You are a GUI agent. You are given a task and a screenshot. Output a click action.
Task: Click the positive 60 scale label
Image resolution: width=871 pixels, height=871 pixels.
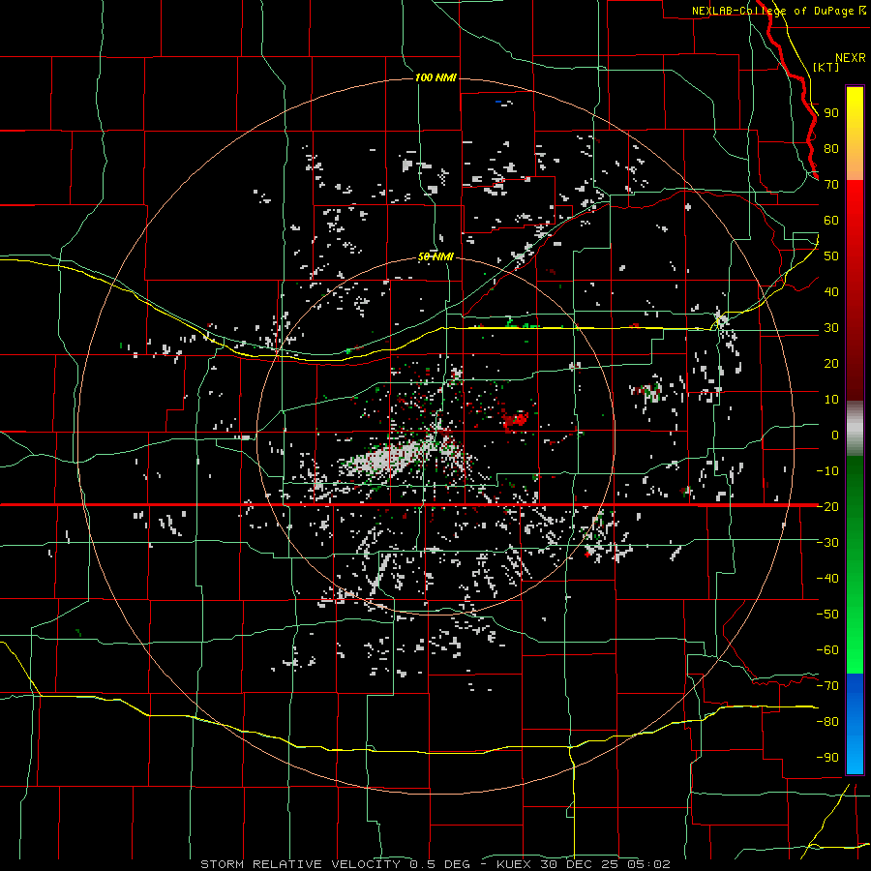click(831, 221)
